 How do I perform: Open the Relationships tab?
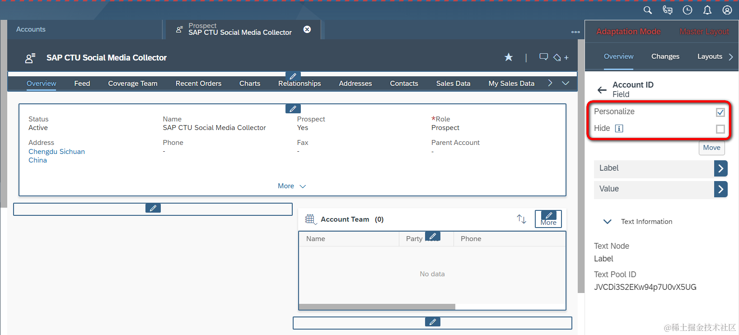click(299, 84)
